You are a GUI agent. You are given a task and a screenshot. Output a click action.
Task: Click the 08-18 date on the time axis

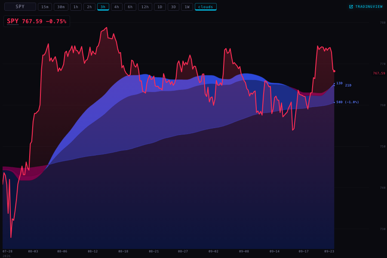coord(123,251)
